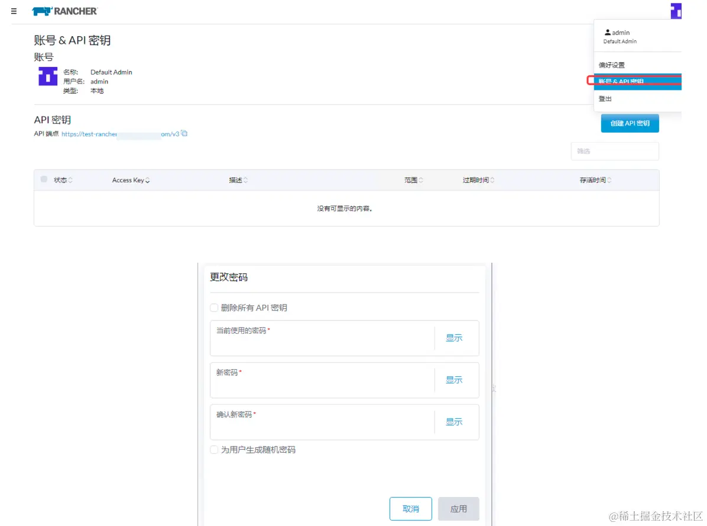Click the Rancher logo

[x=64, y=11]
